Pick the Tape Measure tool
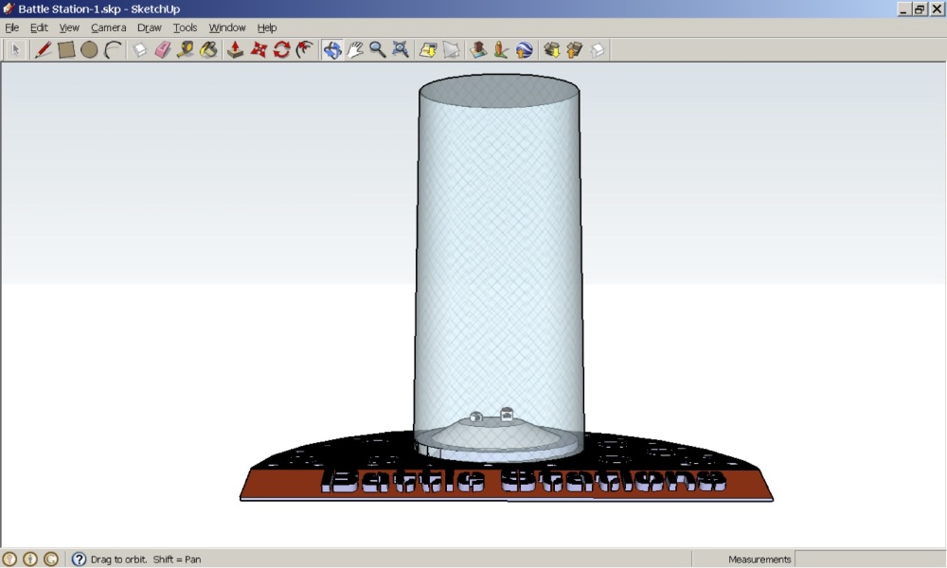This screenshot has height=568, width=947. (186, 50)
